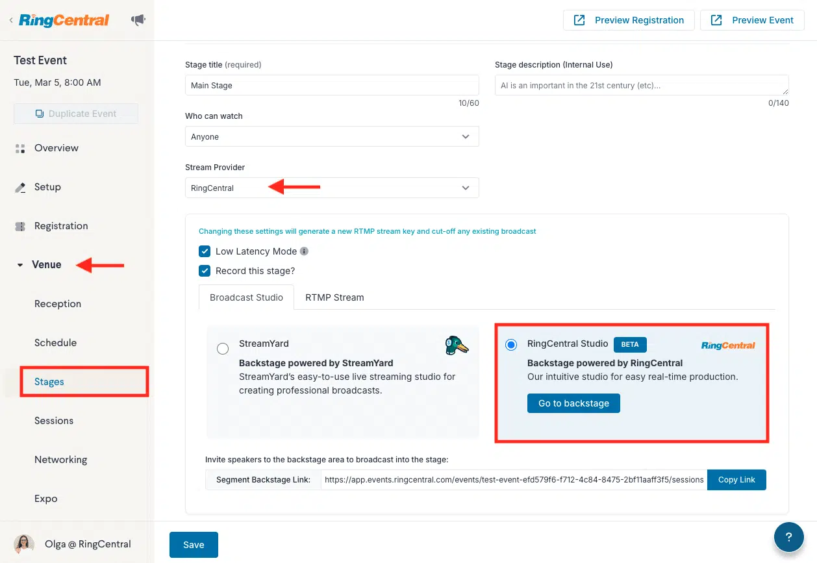817x563 pixels.
Task: Click Olga's profile avatar
Action: tap(24, 544)
